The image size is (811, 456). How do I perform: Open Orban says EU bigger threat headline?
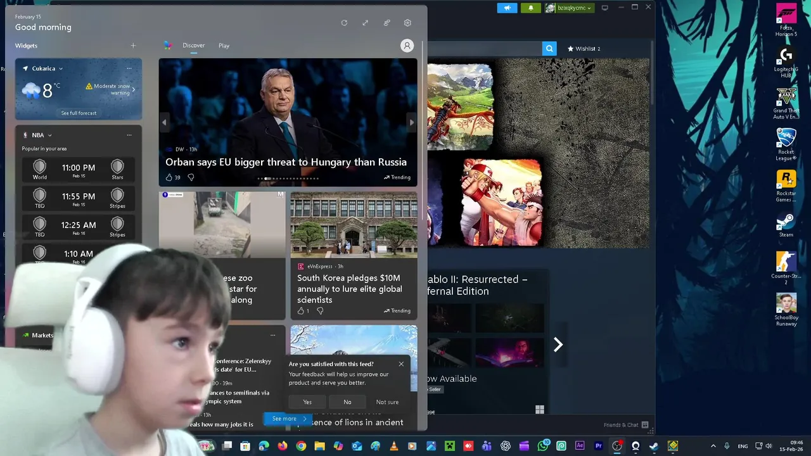(x=286, y=162)
